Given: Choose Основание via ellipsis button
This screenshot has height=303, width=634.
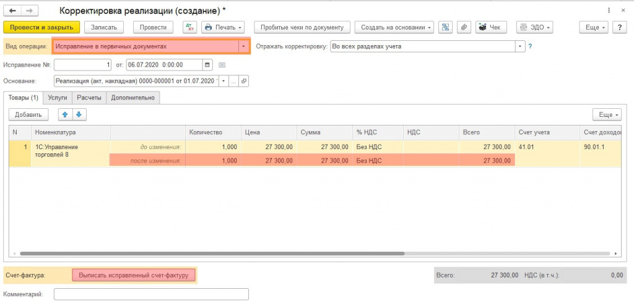Looking at the screenshot, I should [x=233, y=81].
